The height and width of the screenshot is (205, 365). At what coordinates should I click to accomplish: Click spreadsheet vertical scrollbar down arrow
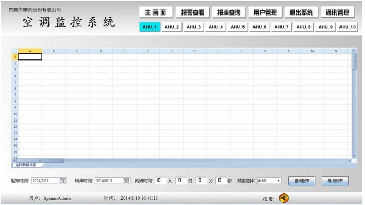[x=354, y=156]
